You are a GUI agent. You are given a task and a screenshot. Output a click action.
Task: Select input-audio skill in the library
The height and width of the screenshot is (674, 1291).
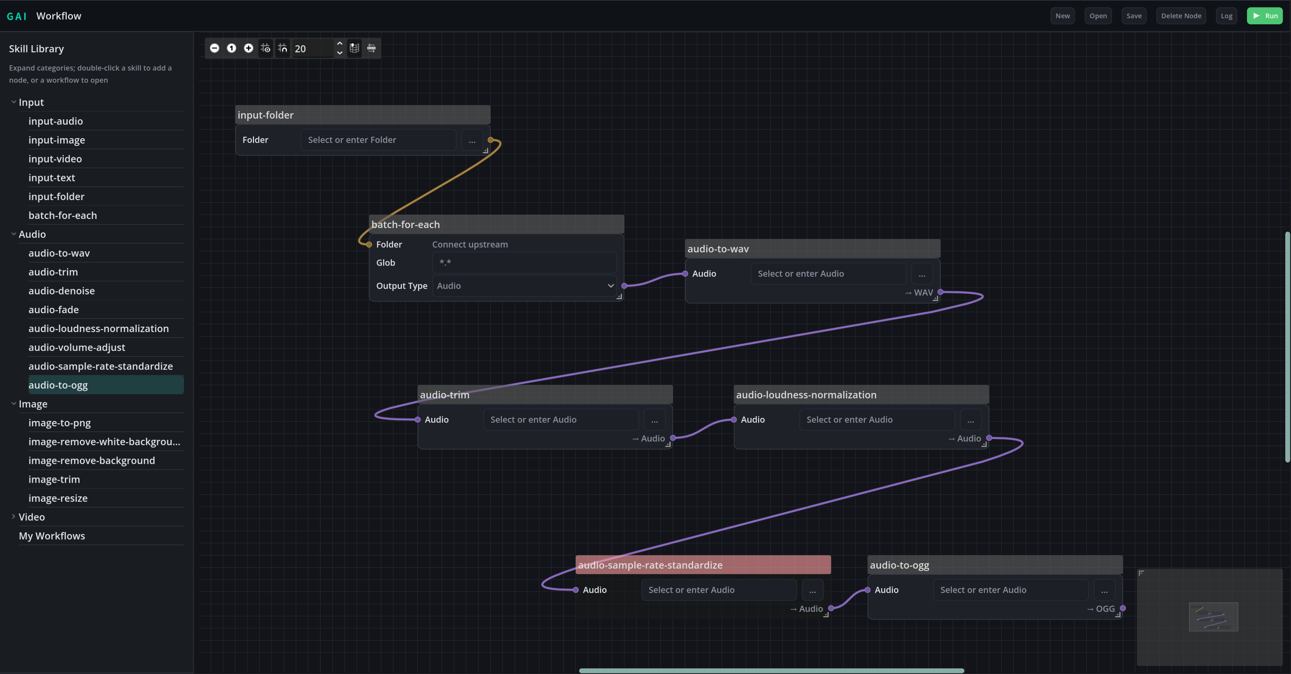pyautogui.click(x=106, y=121)
